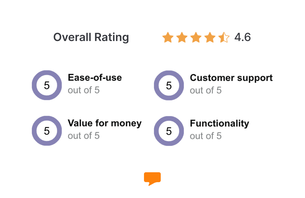Click the Customer support score circle

coord(169,85)
